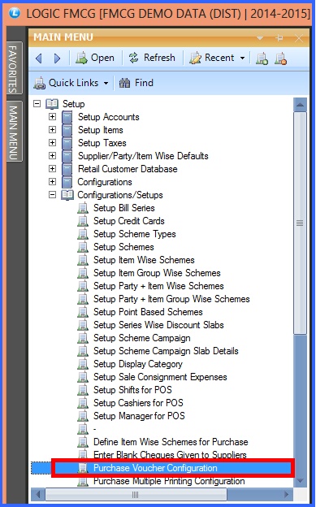The width and height of the screenshot is (316, 507).
Task: Select Setup Item Group Wise Schemes
Action: click(157, 273)
